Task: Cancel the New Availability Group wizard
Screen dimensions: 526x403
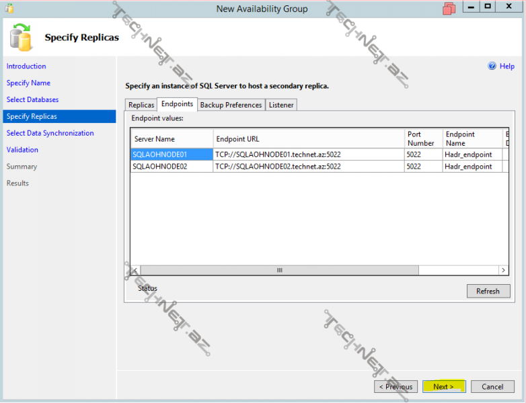Action: 492,387
